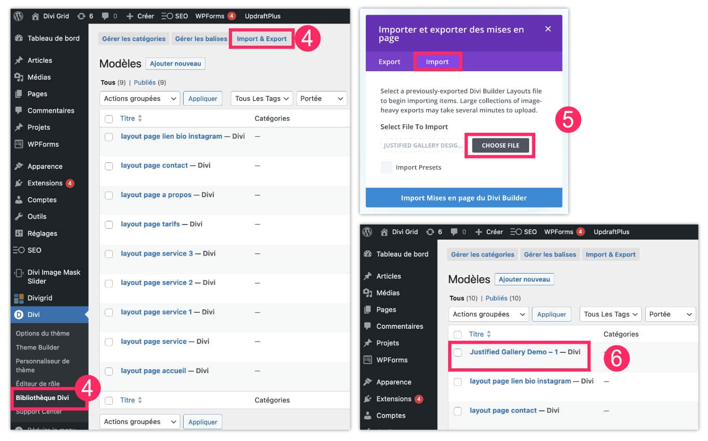The width and height of the screenshot is (708, 441).
Task: Click top Appliquer button, left window
Action: coord(202,99)
